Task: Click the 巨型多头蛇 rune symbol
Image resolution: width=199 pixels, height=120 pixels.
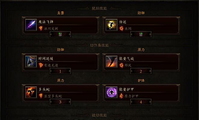Action: pos(41,96)
